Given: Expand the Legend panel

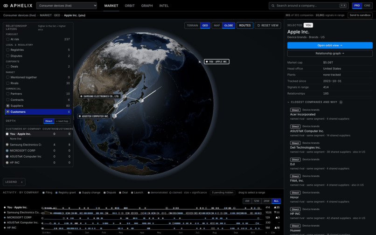Looking at the screenshot, I should pos(14,182).
